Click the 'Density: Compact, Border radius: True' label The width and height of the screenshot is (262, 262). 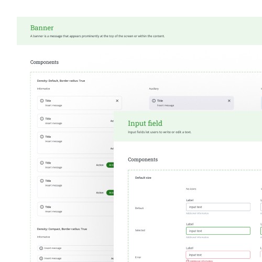[x=62, y=229]
